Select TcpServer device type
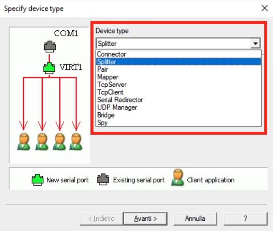Image resolution: width=273 pixels, height=231 pixels. point(111,85)
